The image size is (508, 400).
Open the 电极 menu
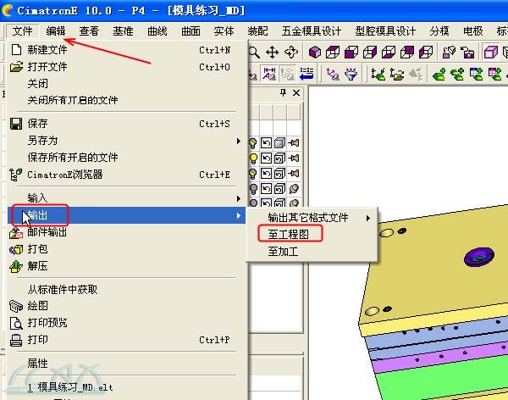point(473,31)
